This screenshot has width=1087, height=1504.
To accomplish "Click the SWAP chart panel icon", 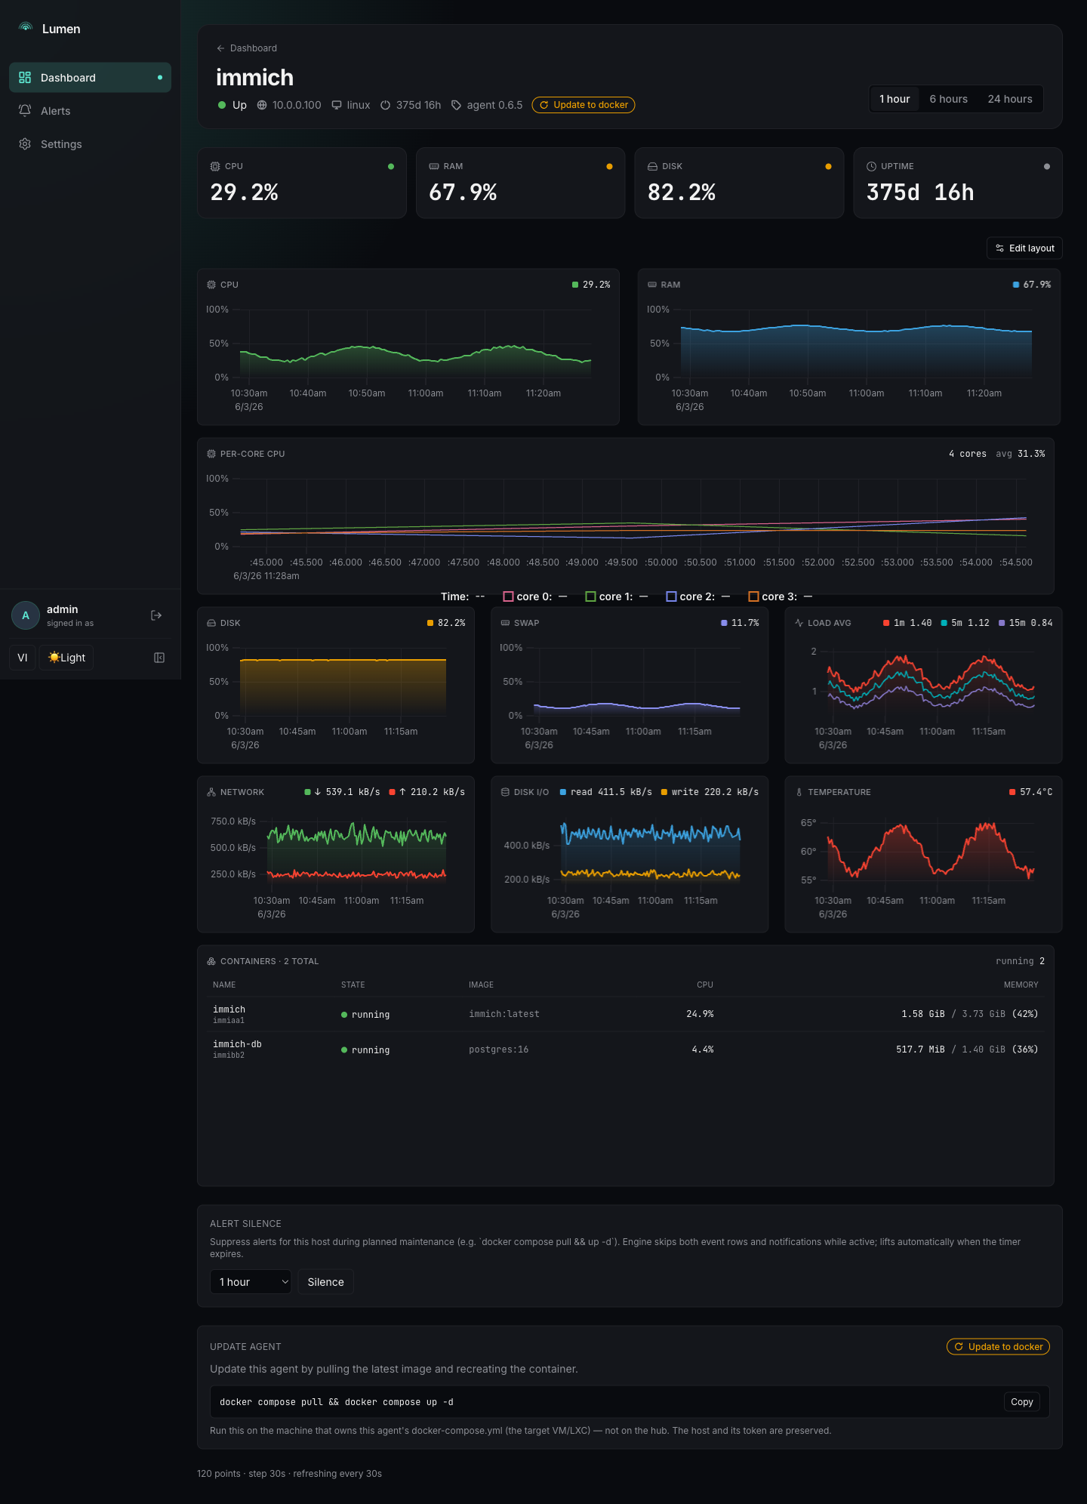I will [505, 623].
